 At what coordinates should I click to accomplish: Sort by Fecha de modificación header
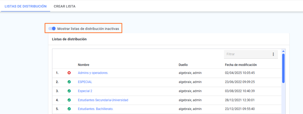click(x=241, y=65)
